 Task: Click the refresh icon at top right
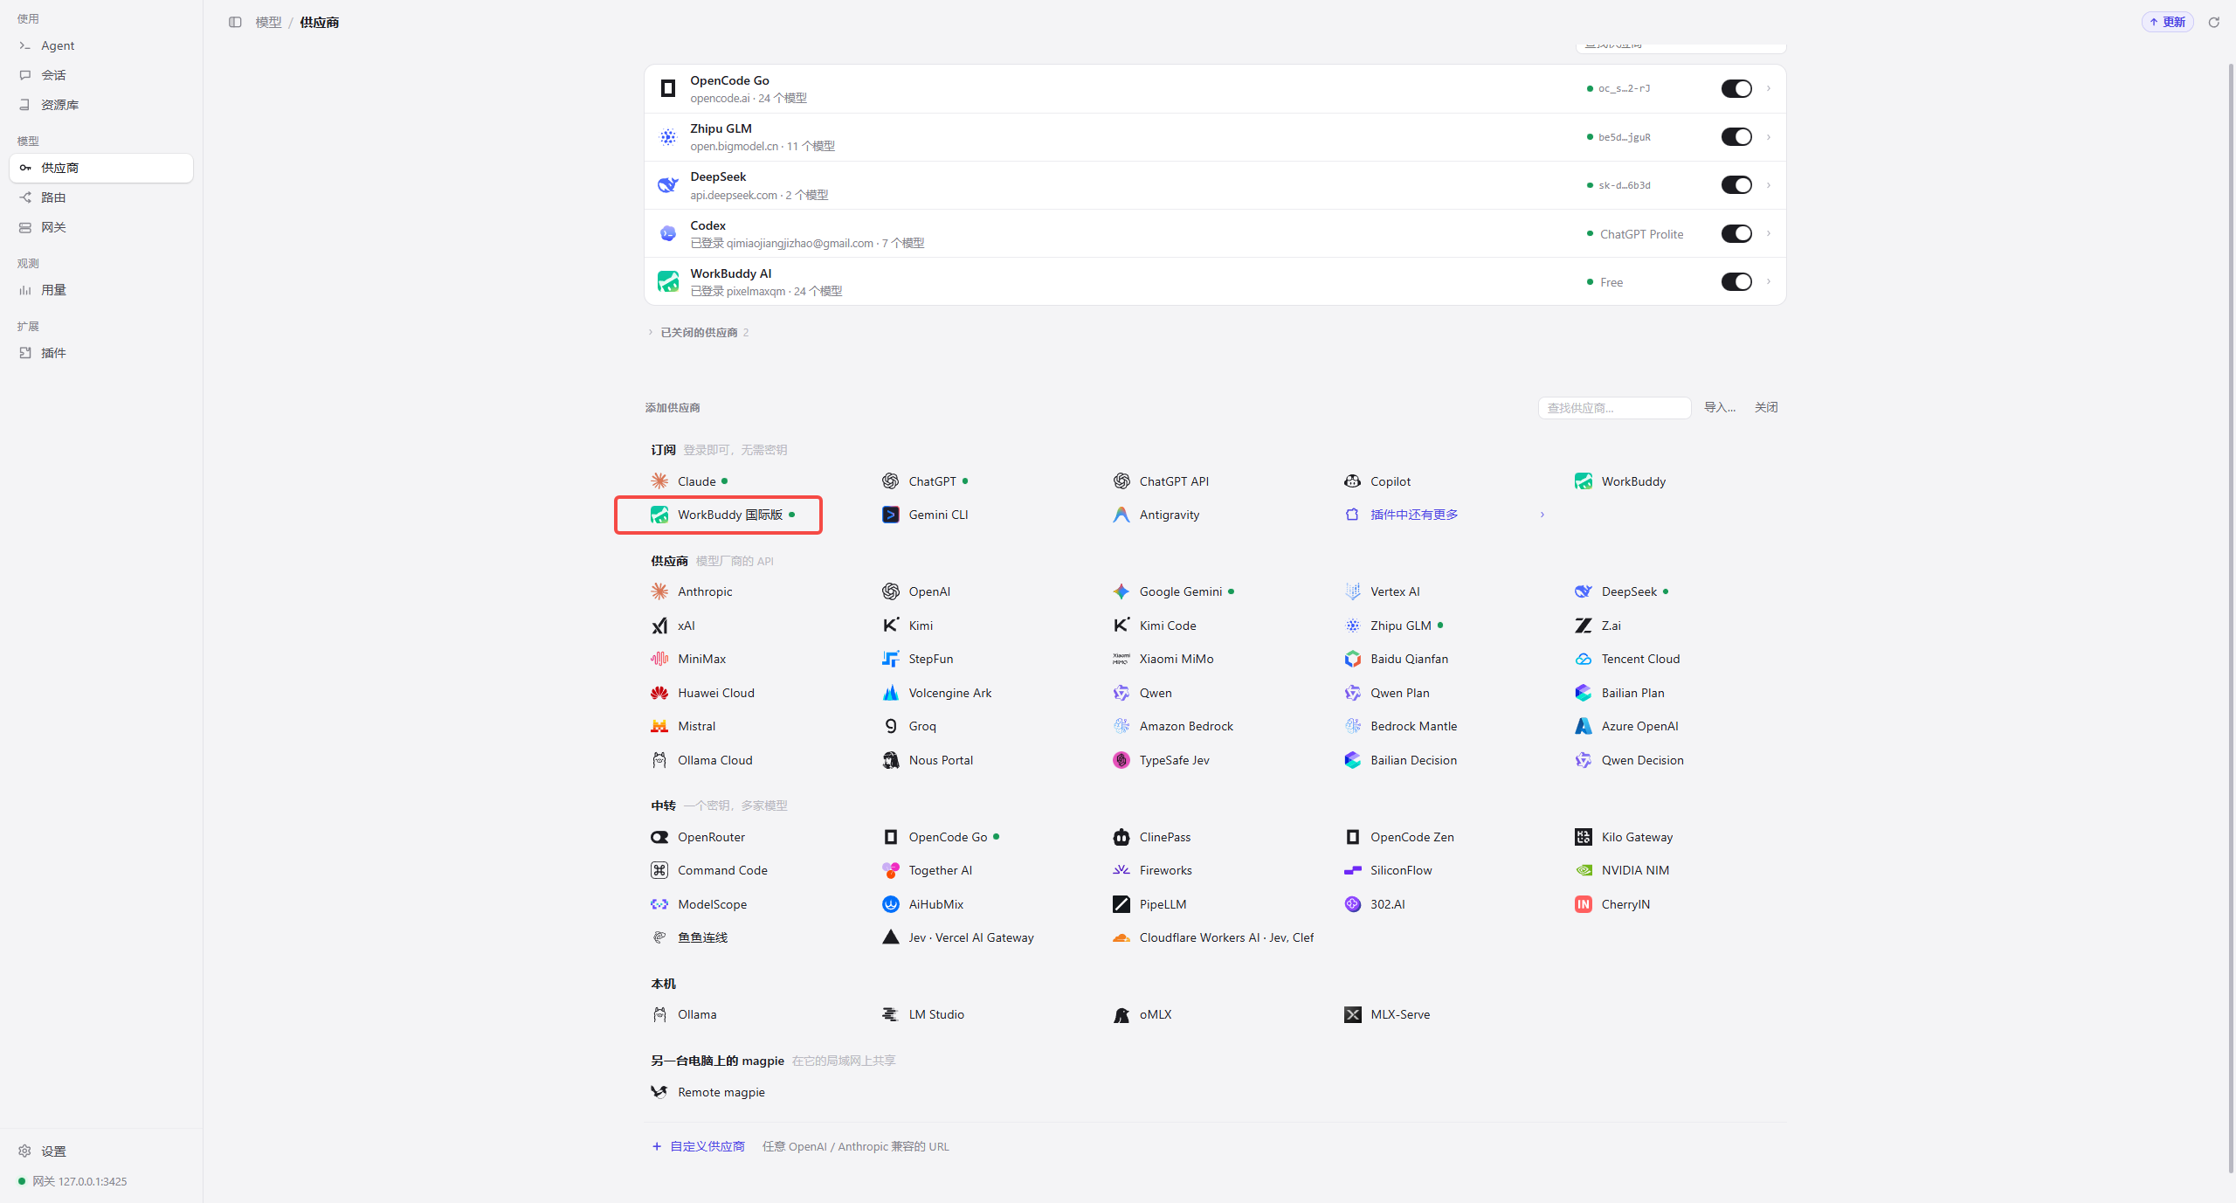[2214, 22]
